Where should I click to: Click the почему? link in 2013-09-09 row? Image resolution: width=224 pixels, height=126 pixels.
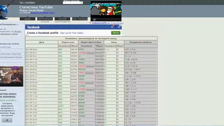90,90
